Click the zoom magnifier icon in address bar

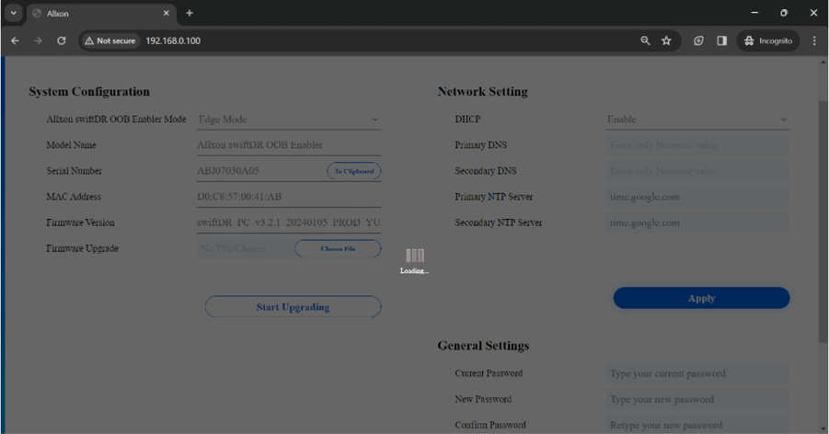point(645,40)
